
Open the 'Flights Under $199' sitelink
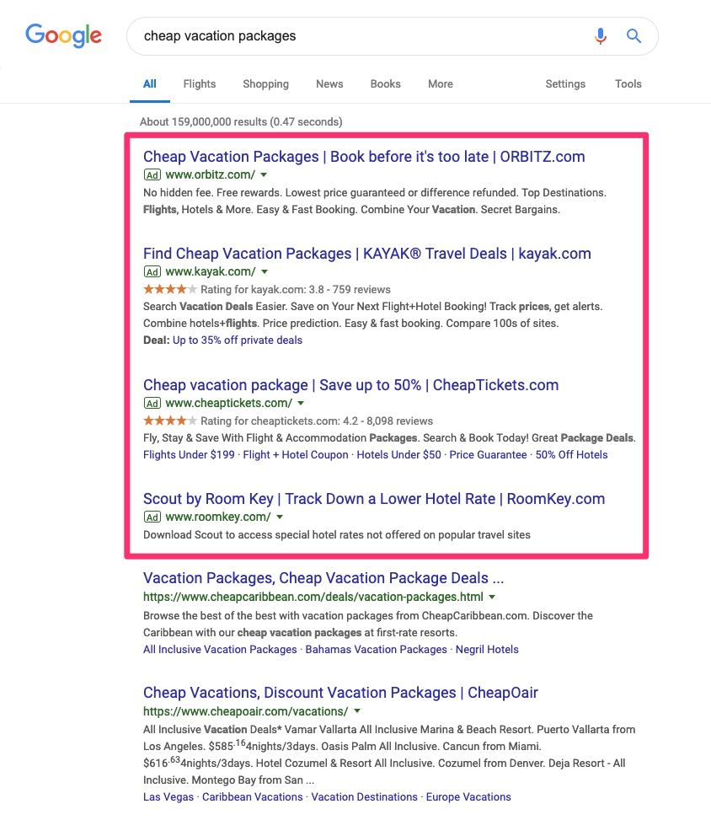[190, 454]
